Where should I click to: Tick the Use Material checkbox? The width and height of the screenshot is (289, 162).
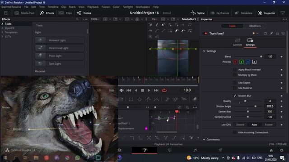coord(235,88)
